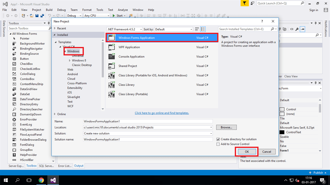Click the WPF Application template icon
Viewport: 330px width, 185px height.
(112, 47)
